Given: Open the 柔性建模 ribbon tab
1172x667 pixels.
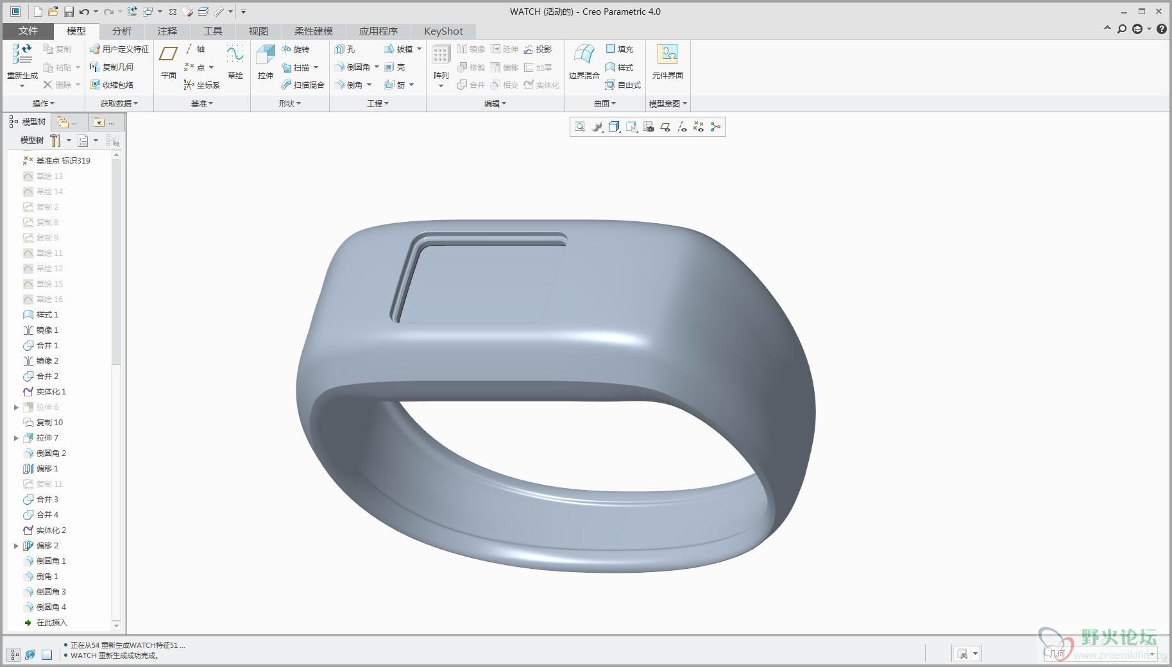Looking at the screenshot, I should point(314,31).
